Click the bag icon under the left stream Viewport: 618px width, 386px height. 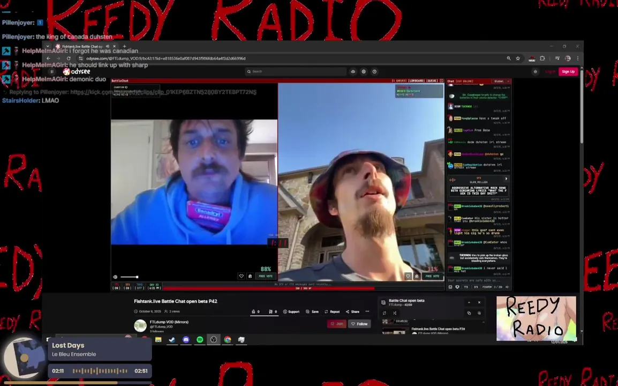250,276
